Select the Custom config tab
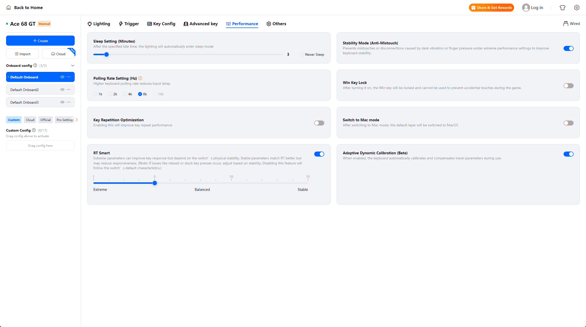This screenshot has width=586, height=327. click(x=14, y=120)
